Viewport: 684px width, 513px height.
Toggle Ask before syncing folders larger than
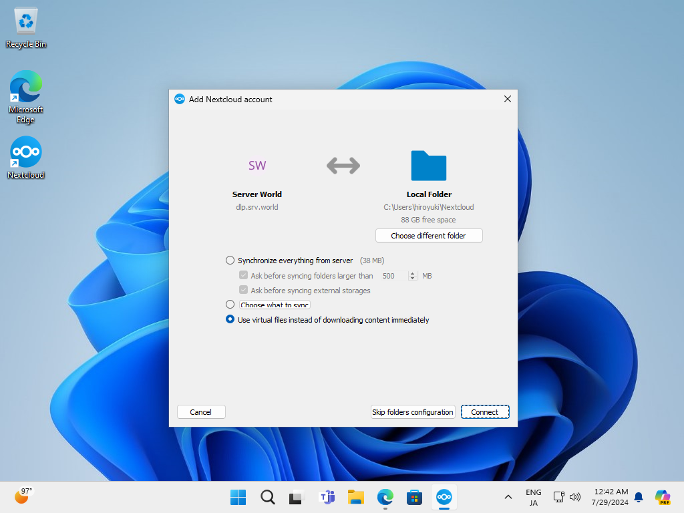pyautogui.click(x=243, y=275)
